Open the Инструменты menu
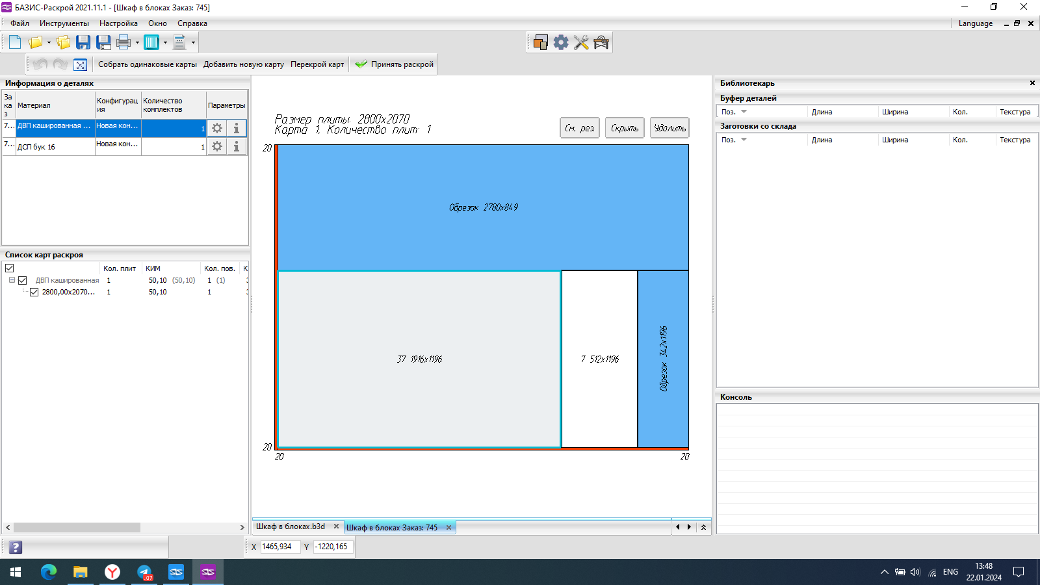This screenshot has width=1040, height=585. click(x=64, y=23)
